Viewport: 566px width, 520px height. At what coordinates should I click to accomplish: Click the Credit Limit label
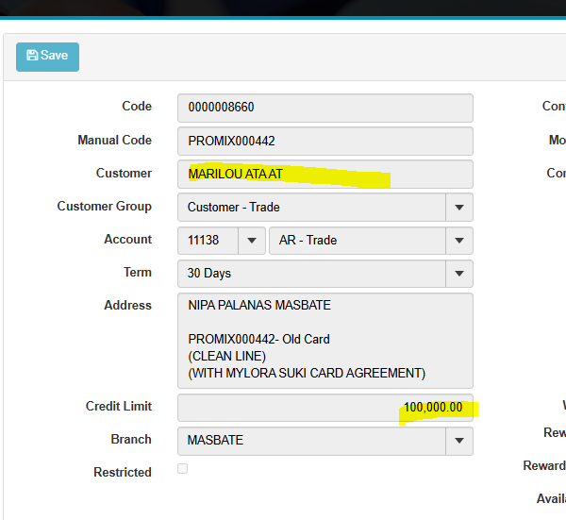coord(118,406)
